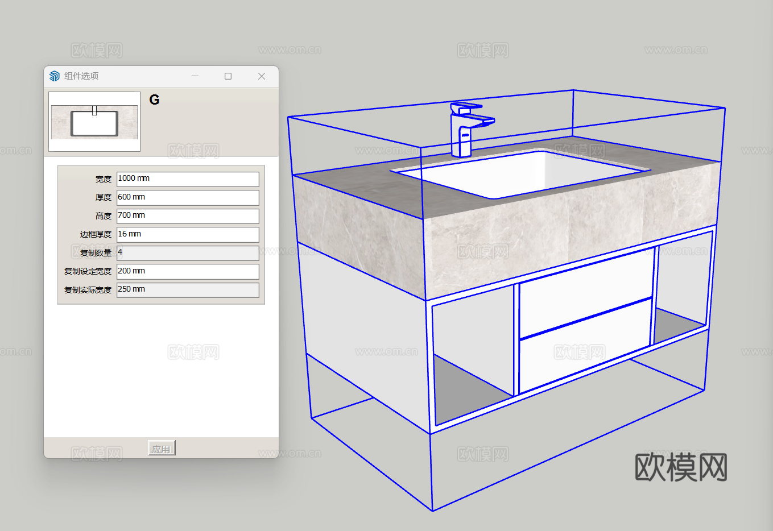Click the component name G

(154, 100)
